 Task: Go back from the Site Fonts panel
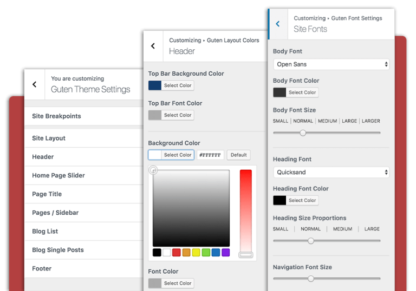coord(278,24)
